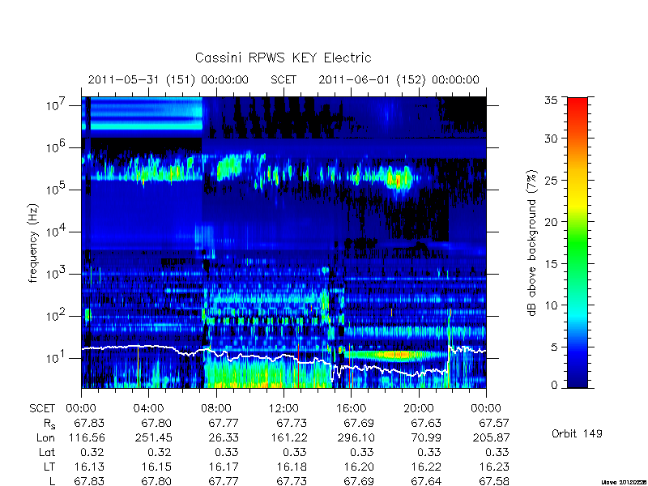Click the red top of the color bar
648x486 pixels.
coord(578,104)
